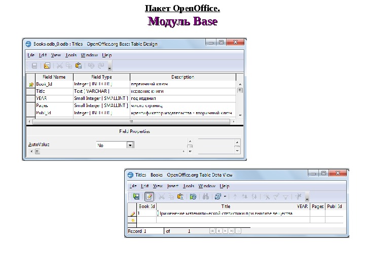Click Remove Filter/Sort icon in Data View
This screenshot has height=274, width=365.
(x=298, y=196)
